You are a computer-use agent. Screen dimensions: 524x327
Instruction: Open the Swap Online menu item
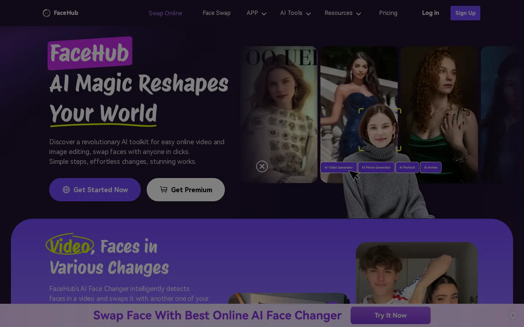point(165,13)
